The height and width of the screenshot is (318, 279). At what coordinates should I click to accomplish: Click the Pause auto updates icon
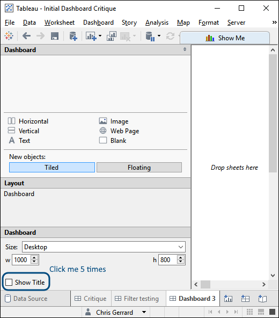[x=150, y=37]
